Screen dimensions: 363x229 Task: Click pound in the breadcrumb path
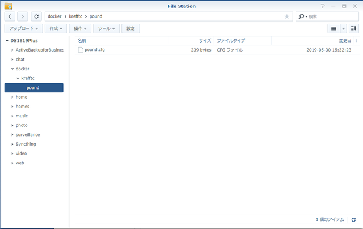(96, 16)
